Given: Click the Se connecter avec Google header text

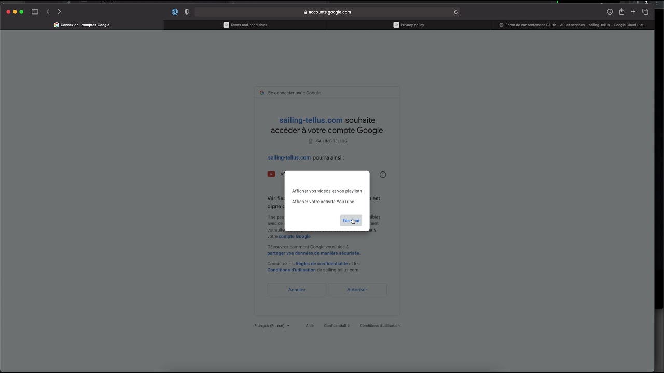Looking at the screenshot, I should [x=294, y=93].
